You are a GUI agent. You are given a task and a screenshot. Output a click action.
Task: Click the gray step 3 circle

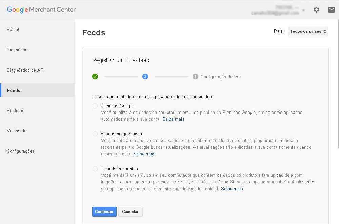coord(195,77)
